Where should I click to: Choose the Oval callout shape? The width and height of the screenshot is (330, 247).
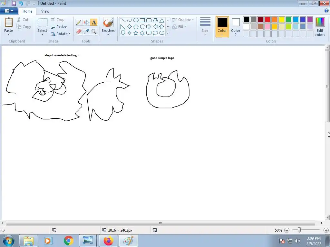155,33
